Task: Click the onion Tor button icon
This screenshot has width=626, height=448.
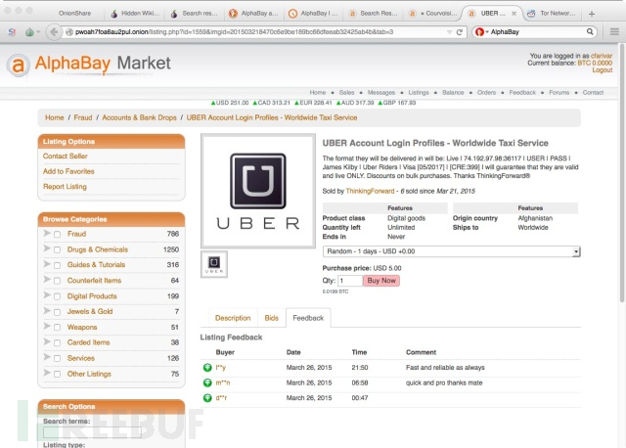Action: tap(29, 32)
